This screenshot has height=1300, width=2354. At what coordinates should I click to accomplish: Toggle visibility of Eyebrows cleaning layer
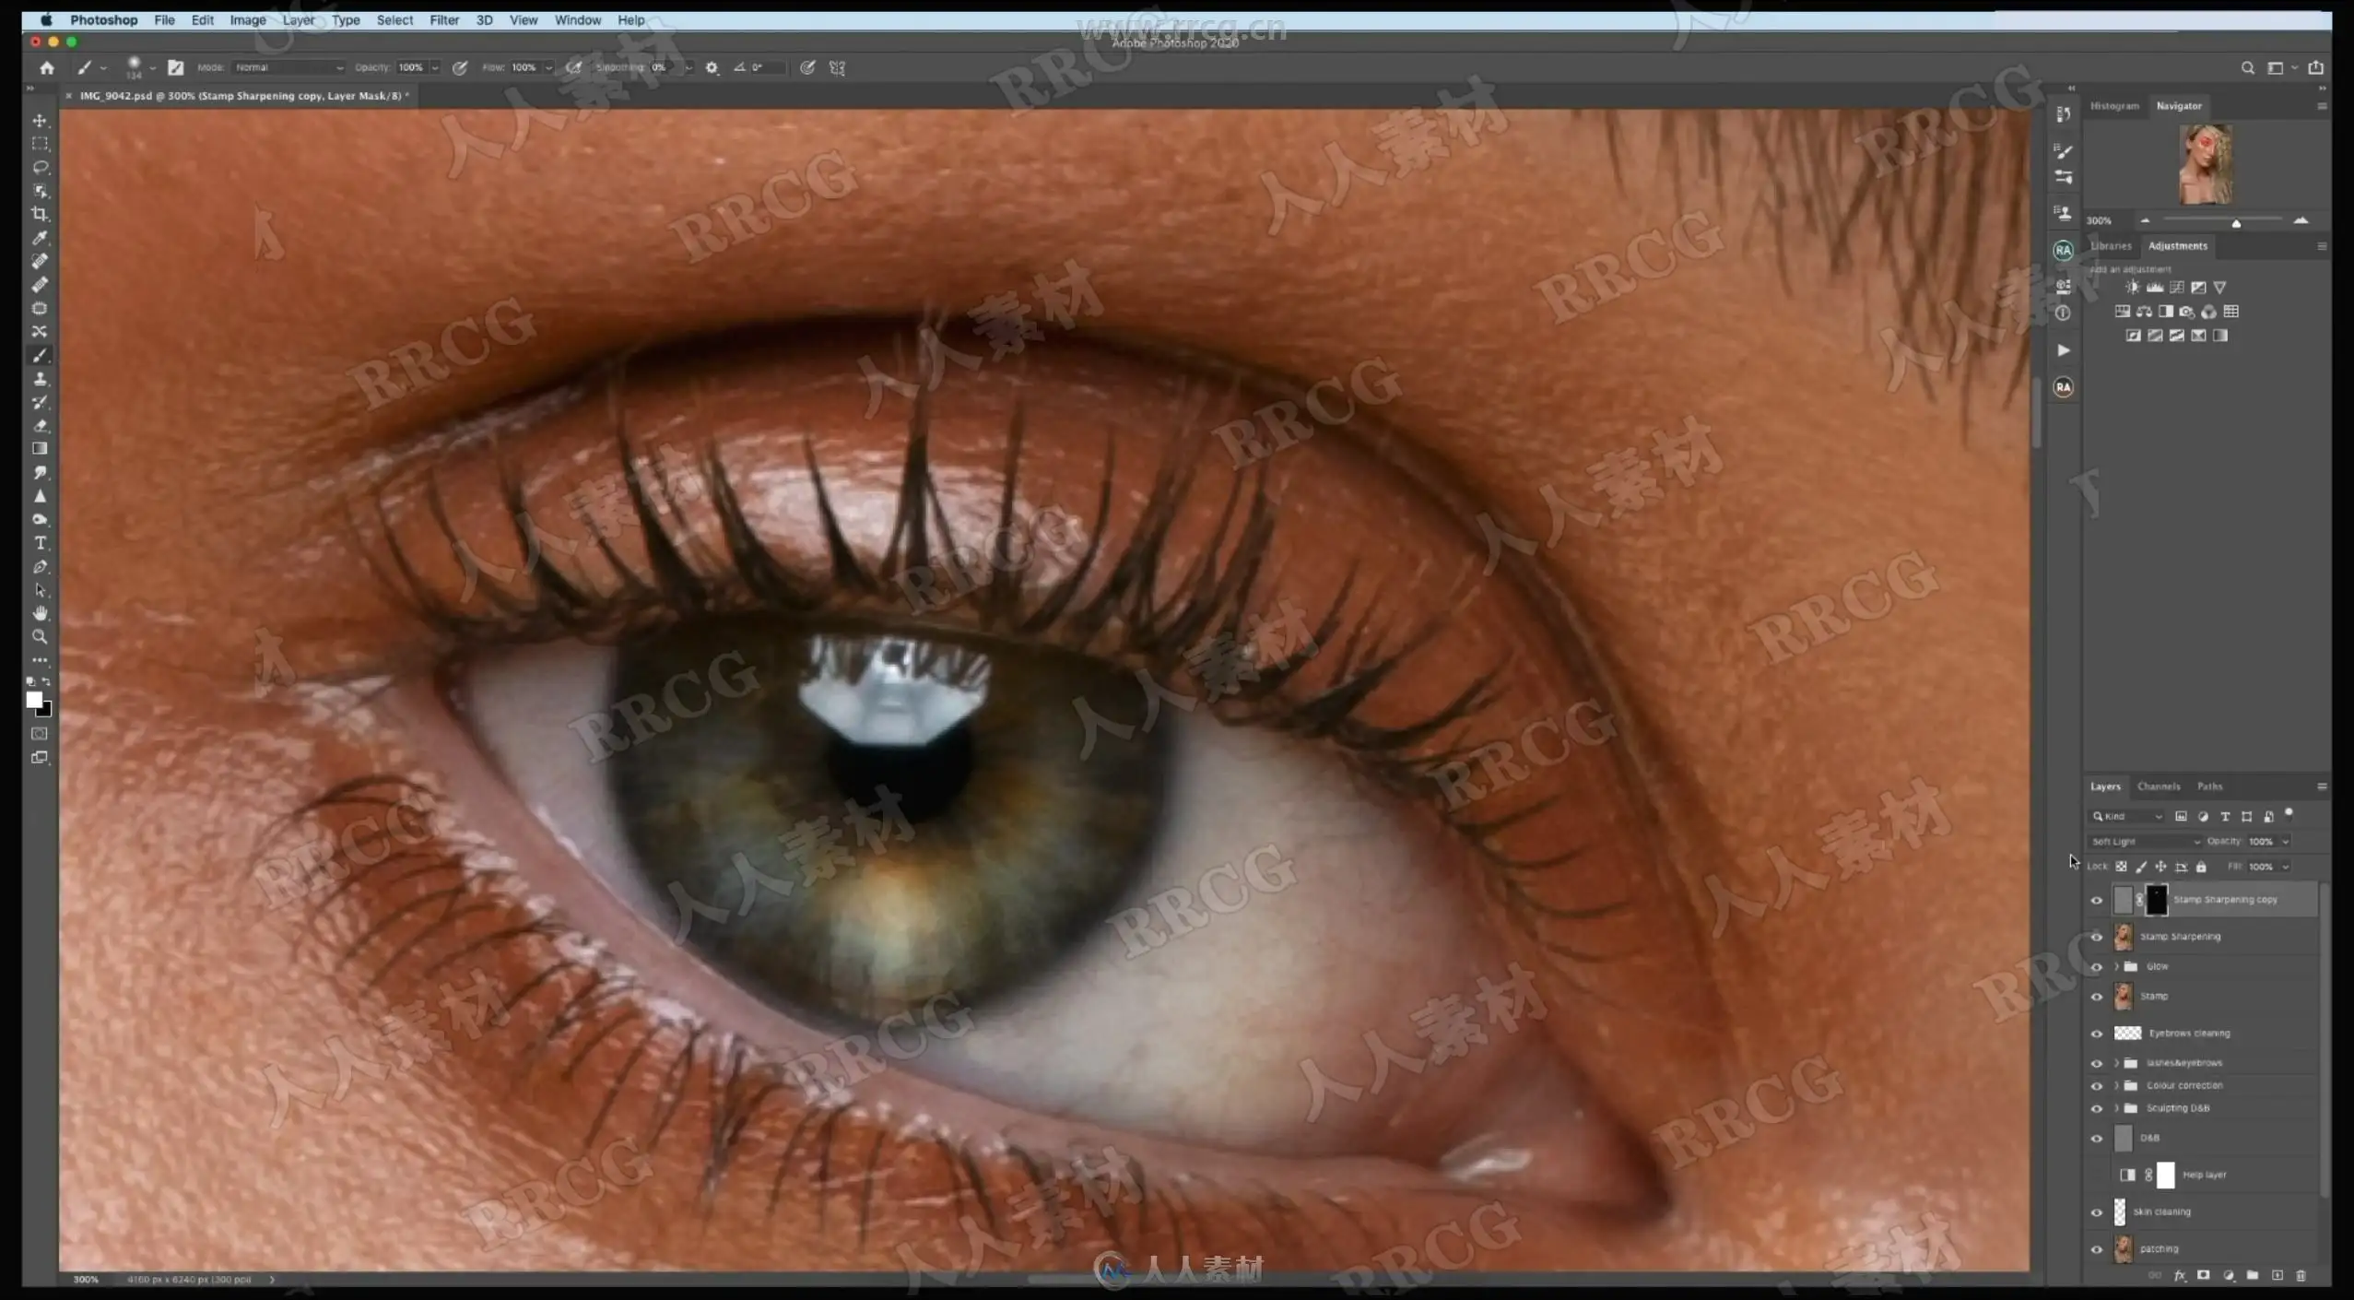pyautogui.click(x=2096, y=1034)
